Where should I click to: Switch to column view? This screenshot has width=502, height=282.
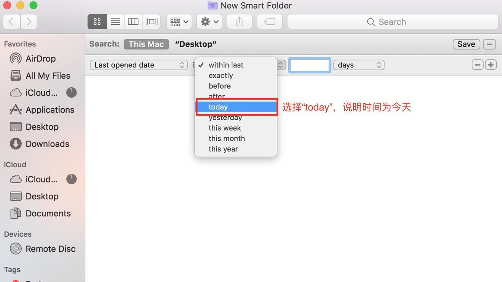tap(133, 21)
